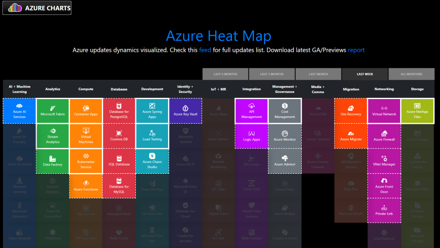
Task: Click the Media + Comms column header
Action: click(x=318, y=89)
